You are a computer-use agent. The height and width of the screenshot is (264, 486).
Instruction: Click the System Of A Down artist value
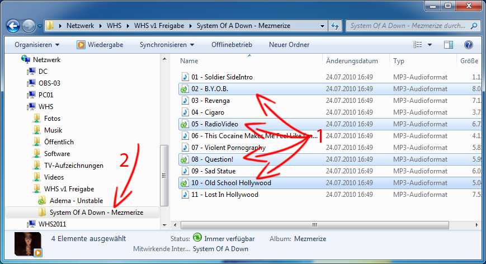point(220,249)
